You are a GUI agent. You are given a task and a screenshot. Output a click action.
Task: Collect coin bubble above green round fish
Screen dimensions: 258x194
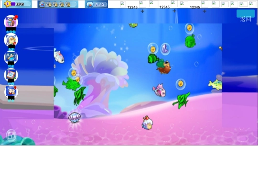[190, 28]
